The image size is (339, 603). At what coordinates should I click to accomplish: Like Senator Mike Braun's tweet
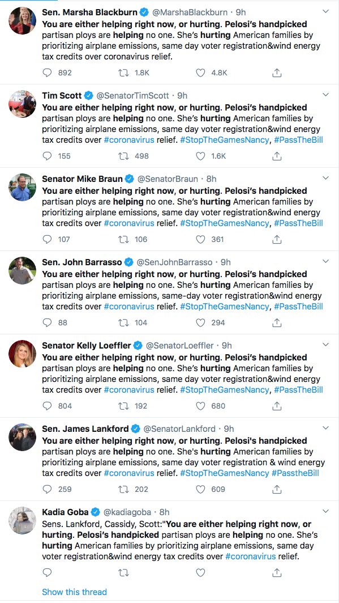coord(200,239)
